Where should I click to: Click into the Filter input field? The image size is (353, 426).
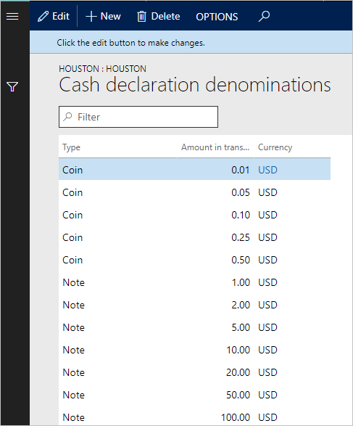pos(138,117)
